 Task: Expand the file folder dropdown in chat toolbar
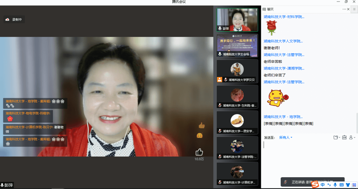click(336, 137)
